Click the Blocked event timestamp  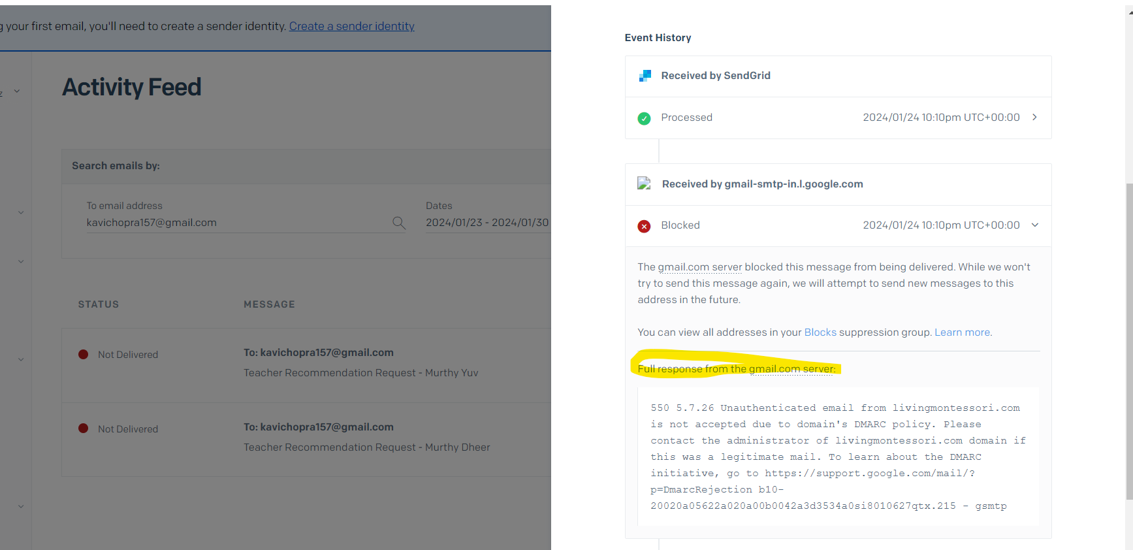point(941,225)
